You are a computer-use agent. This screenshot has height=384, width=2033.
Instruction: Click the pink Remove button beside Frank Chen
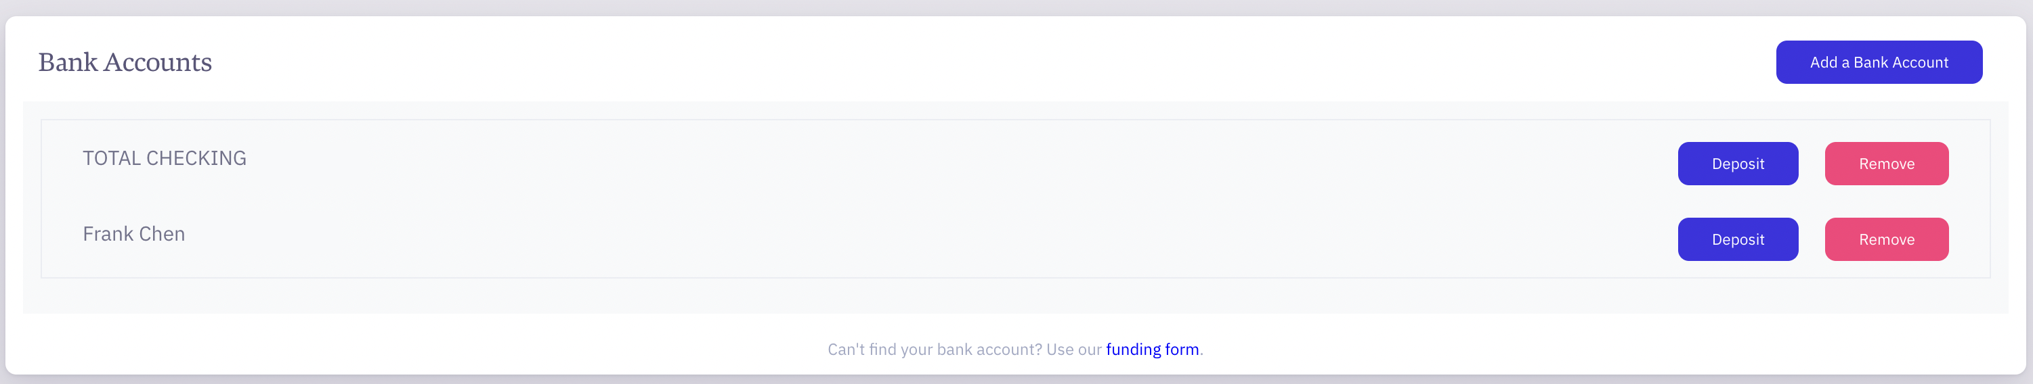tap(1886, 240)
